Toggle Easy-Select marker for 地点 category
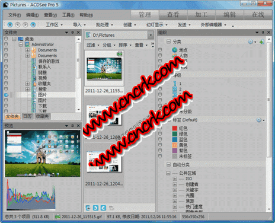This screenshot has width=275, height=223. click(160, 50)
